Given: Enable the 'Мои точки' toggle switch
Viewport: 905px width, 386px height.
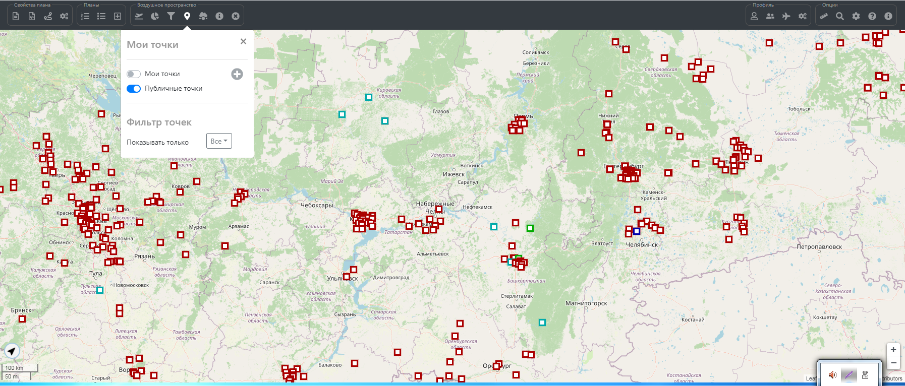Looking at the screenshot, I should [x=134, y=74].
